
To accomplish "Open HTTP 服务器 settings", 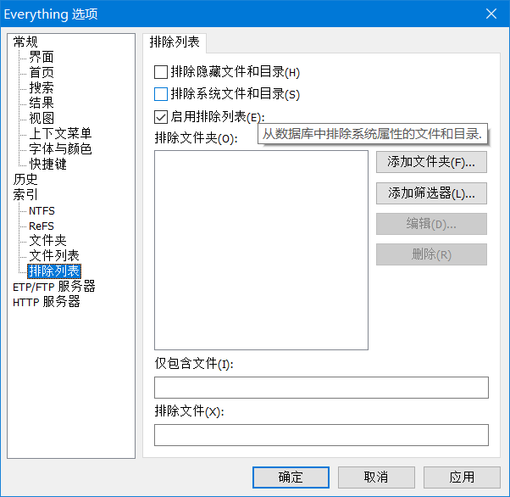I will coord(47,302).
